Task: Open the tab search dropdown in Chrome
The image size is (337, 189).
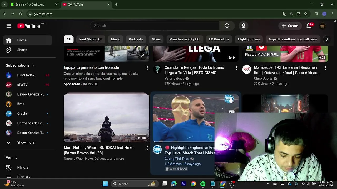Action: pos(4,4)
